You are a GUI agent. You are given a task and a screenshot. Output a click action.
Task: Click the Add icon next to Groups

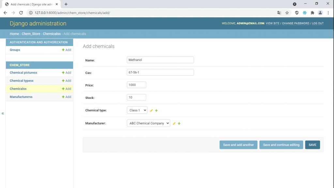[x=66, y=50]
